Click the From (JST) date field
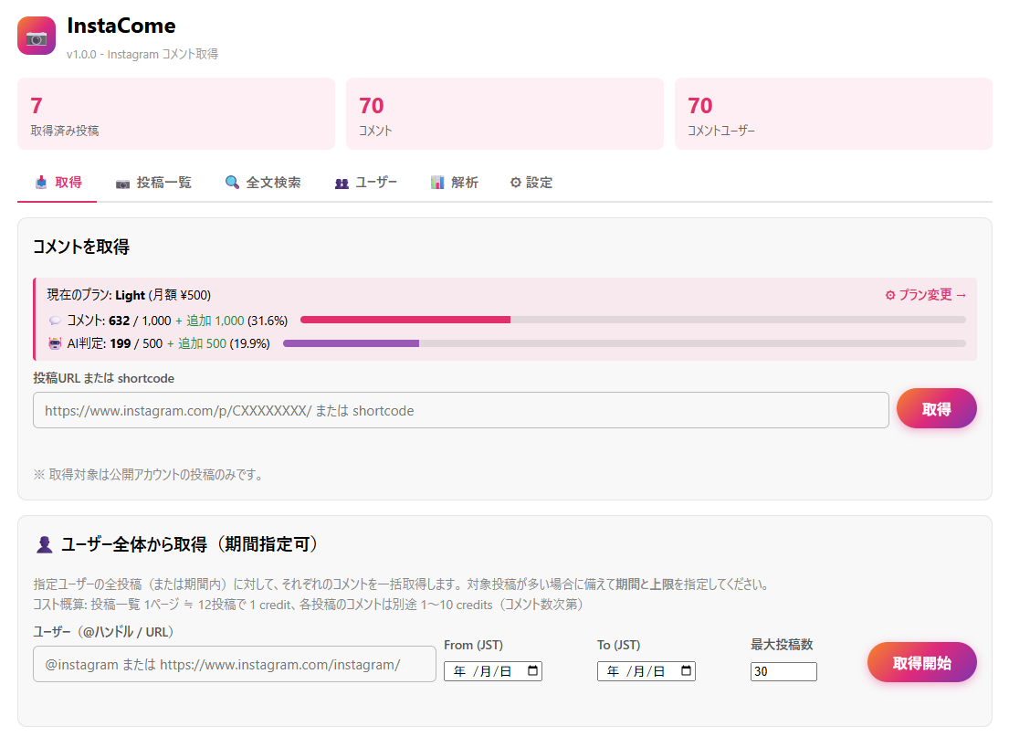The width and height of the screenshot is (1009, 737). click(493, 671)
